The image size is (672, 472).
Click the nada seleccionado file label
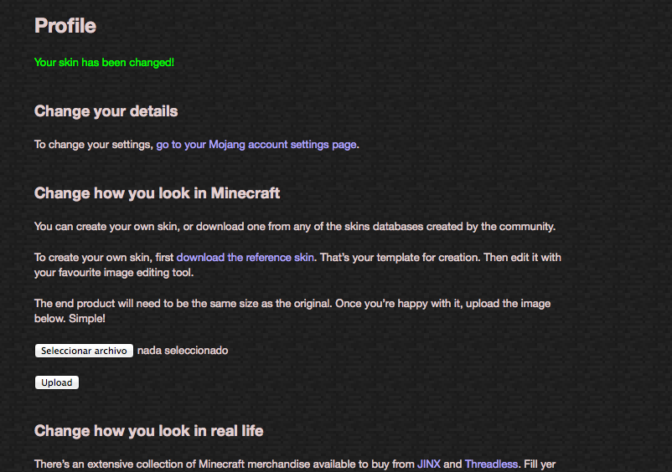182,351
